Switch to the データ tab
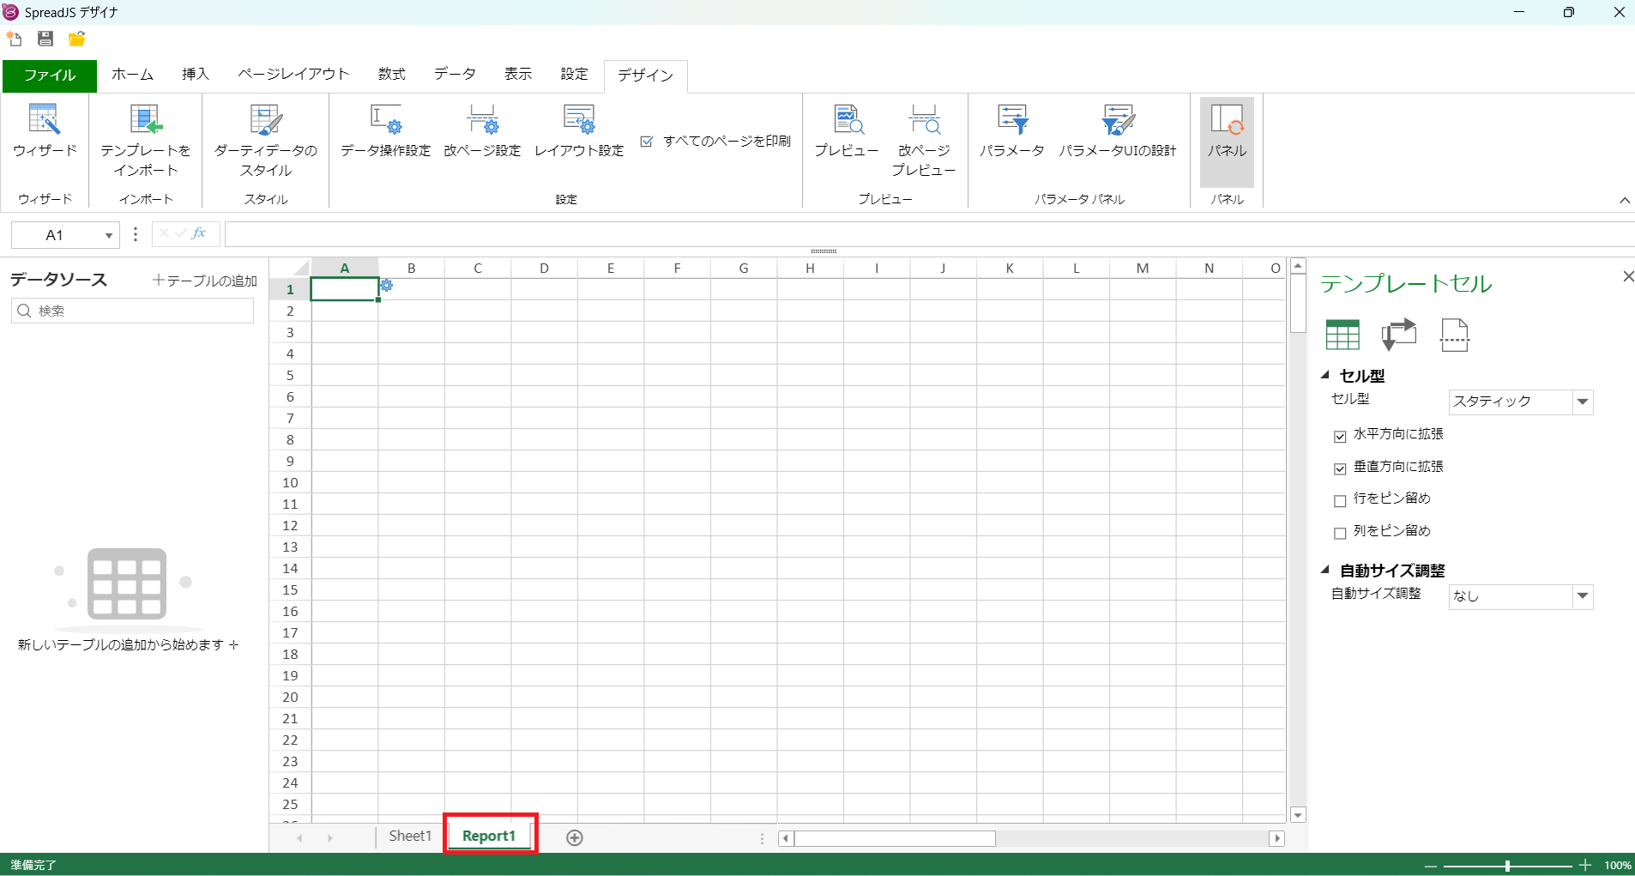1635x876 pixels. [455, 75]
